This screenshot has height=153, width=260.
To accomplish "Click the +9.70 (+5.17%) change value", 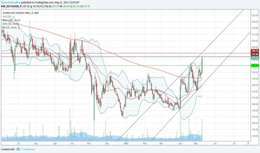I will [40, 6].
